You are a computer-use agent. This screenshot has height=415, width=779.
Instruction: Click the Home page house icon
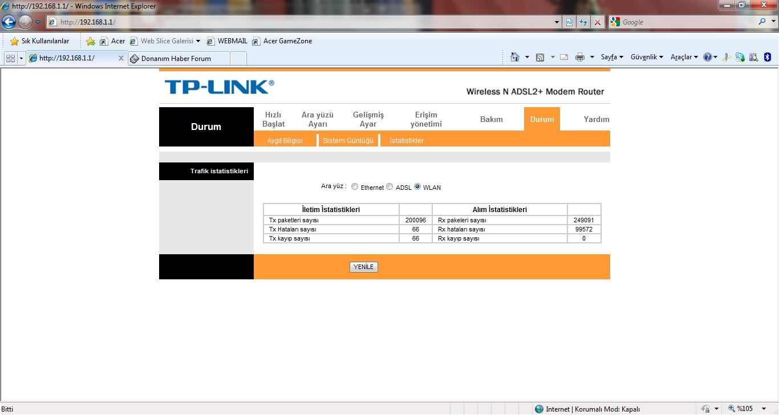coord(515,57)
